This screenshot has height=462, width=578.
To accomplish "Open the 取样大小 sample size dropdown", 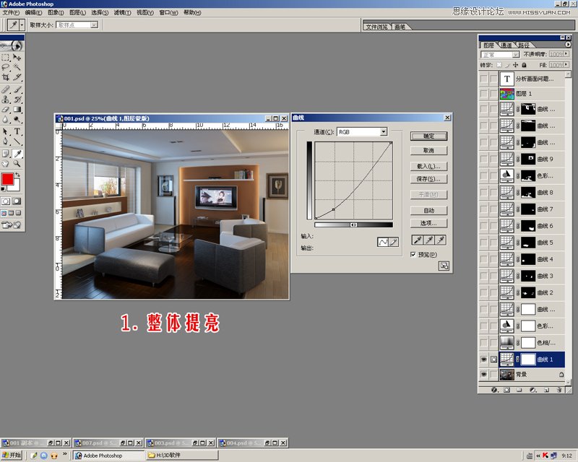I will [94, 25].
